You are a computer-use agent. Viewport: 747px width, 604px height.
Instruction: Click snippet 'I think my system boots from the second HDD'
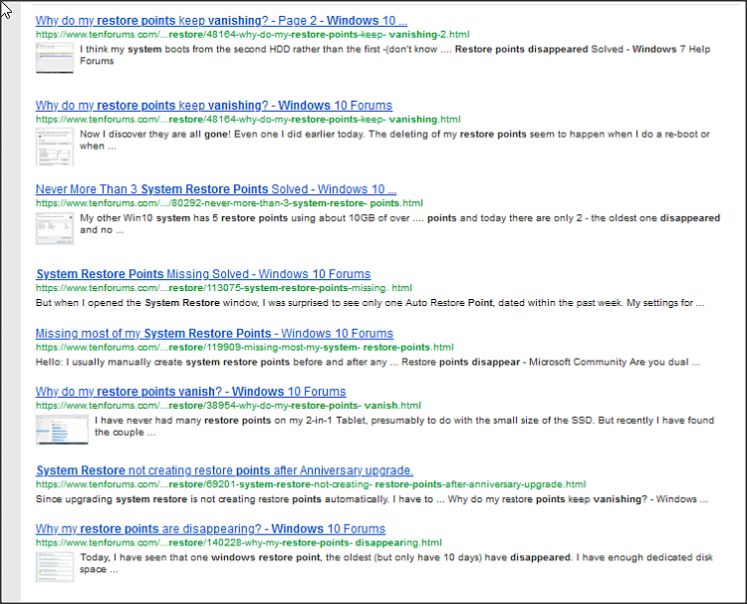click(x=395, y=55)
